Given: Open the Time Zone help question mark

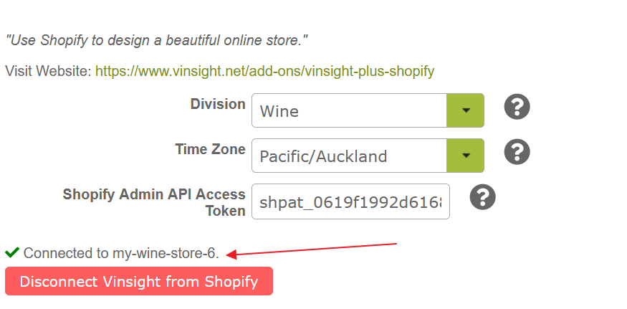Looking at the screenshot, I should pyautogui.click(x=517, y=152).
